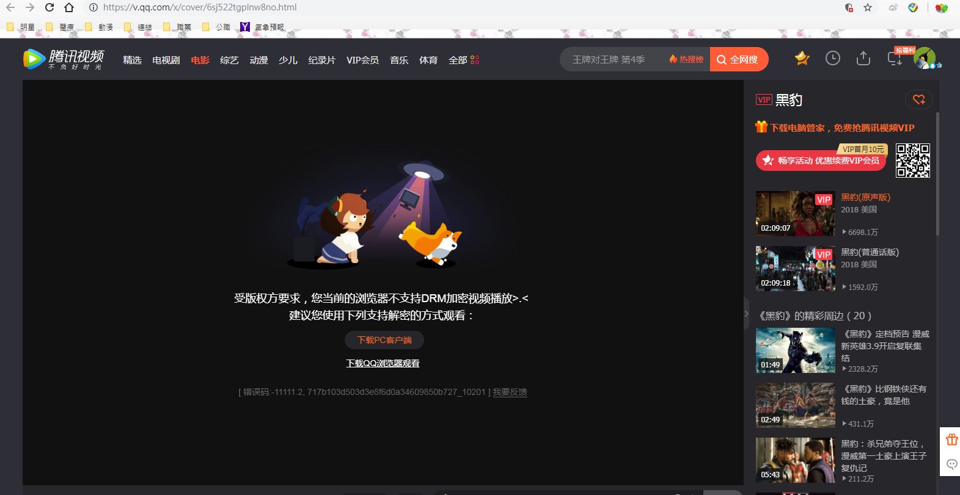
Task: Go to the 纪录片 navigation tab
Action: [x=321, y=60]
